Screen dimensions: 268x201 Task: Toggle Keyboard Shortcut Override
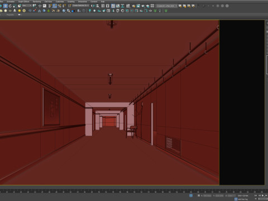pos(45,6)
